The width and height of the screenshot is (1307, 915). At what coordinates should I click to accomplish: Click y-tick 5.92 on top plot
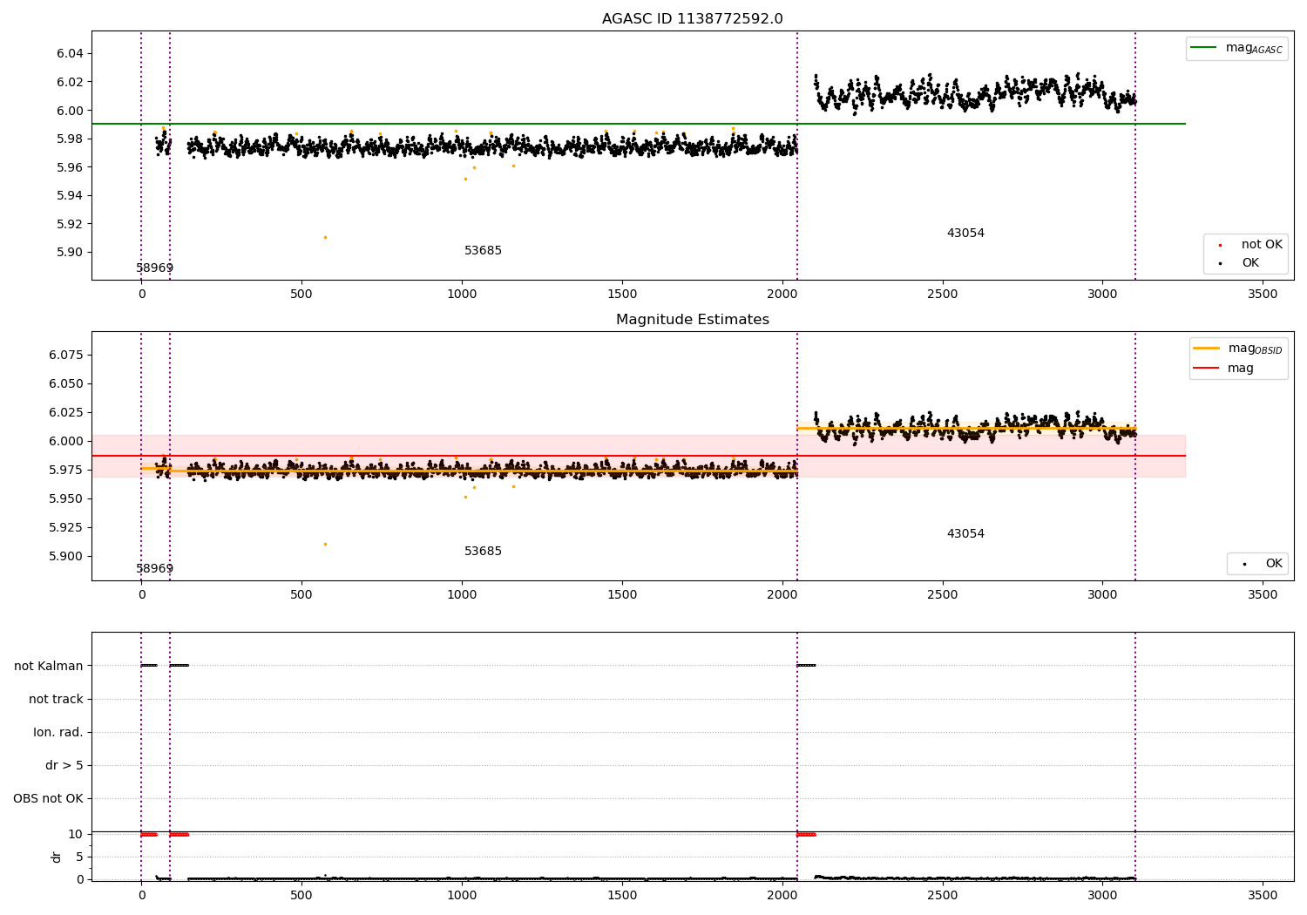[70, 224]
